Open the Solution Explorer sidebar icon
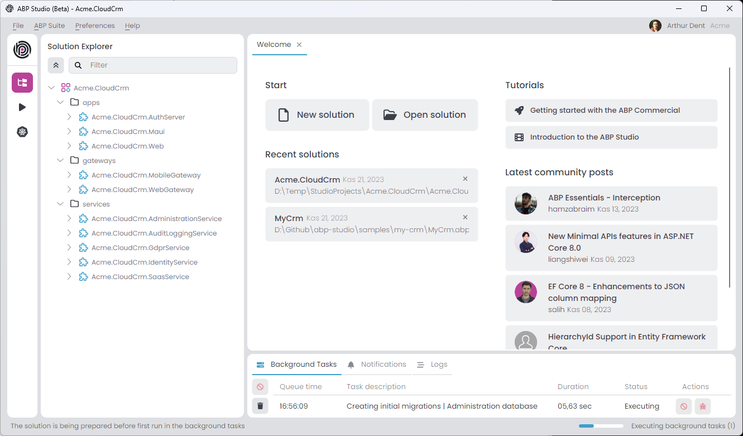The height and width of the screenshot is (436, 743). click(22, 83)
